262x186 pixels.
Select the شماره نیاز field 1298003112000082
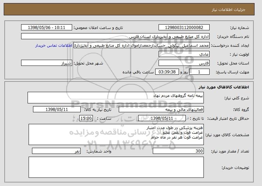pos(184,28)
